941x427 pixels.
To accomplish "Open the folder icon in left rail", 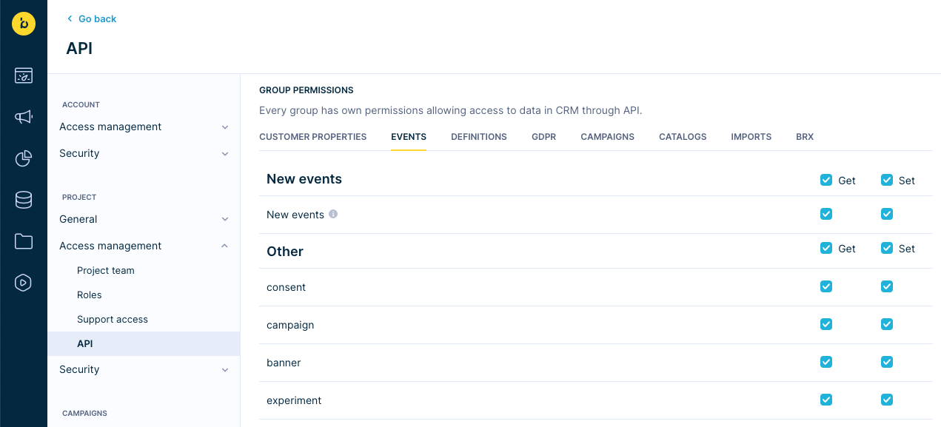I will coord(24,241).
